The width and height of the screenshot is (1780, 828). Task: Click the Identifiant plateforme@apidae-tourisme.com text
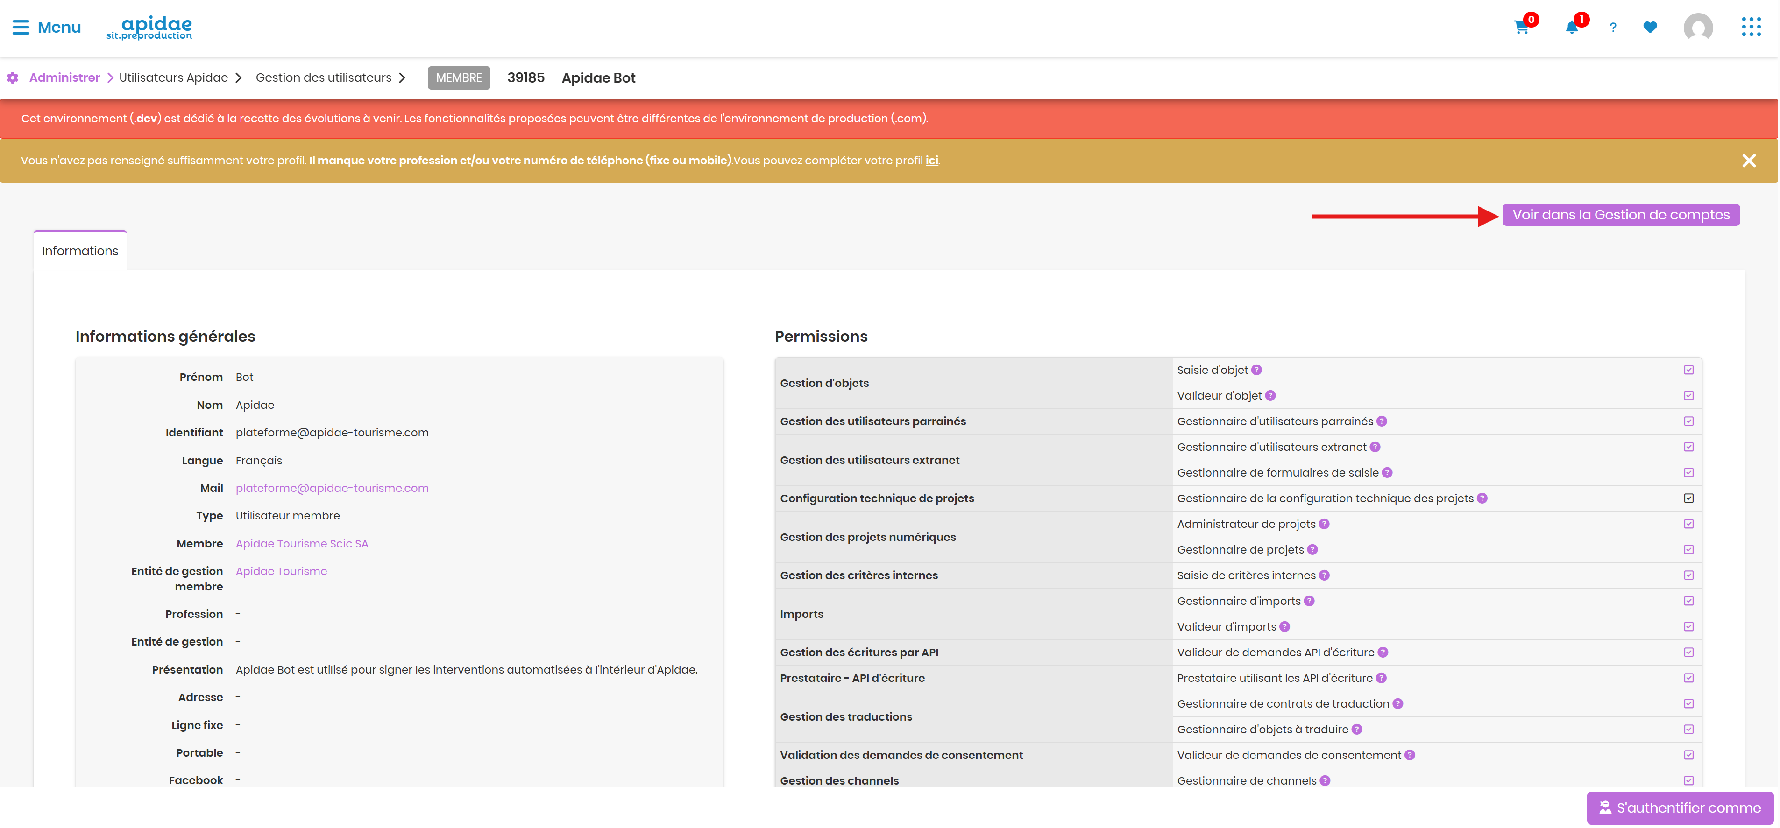[332, 432]
